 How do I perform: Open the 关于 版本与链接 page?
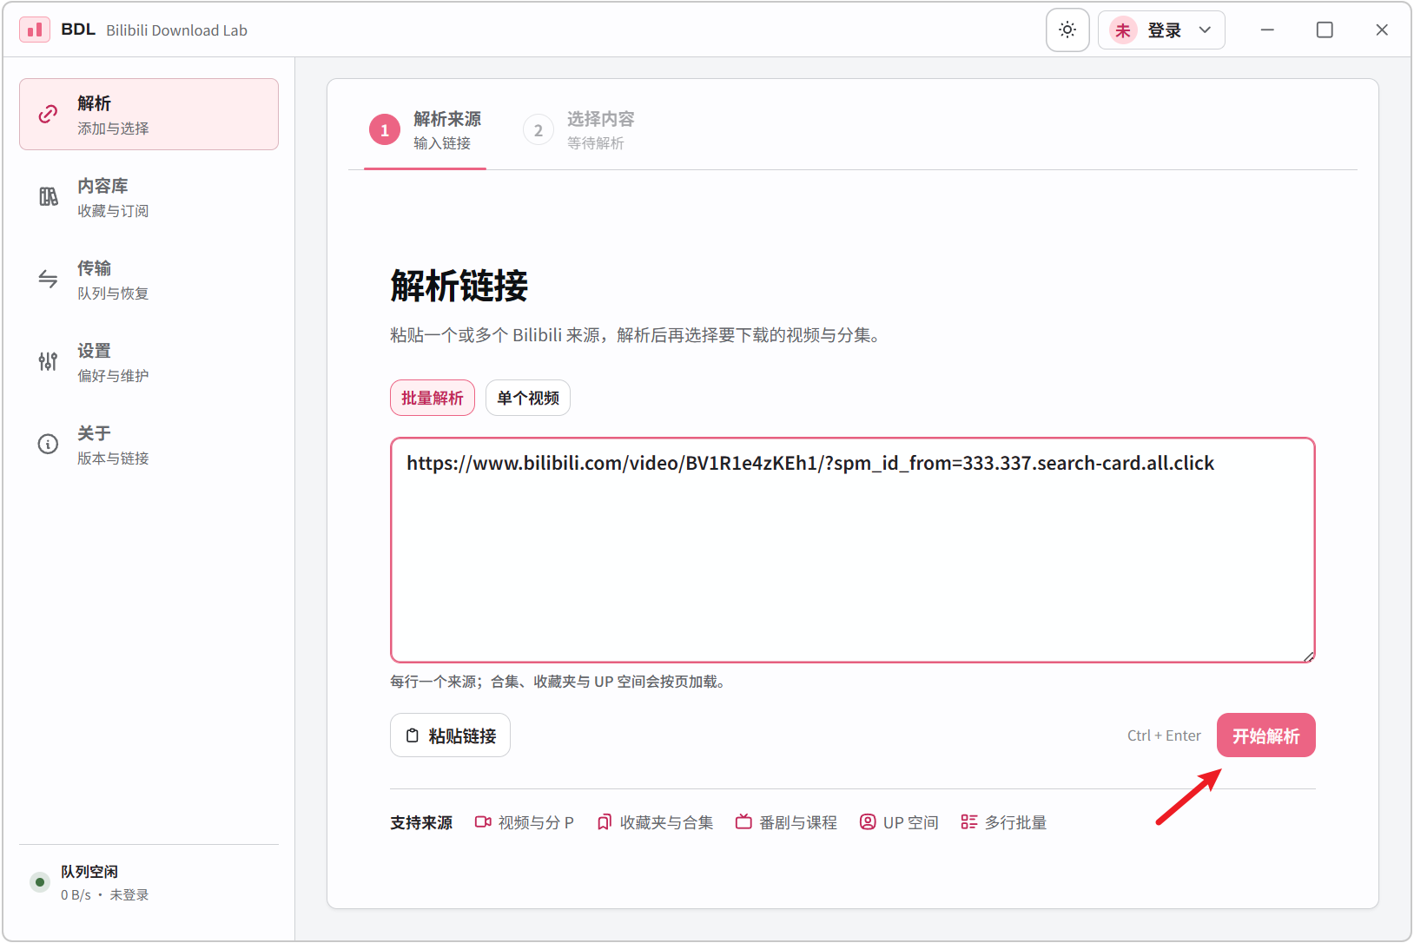point(149,445)
